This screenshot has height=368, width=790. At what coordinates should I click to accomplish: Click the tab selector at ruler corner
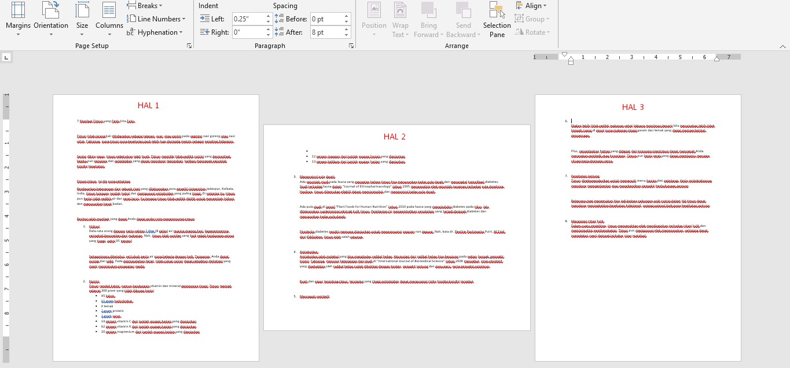coord(6,57)
